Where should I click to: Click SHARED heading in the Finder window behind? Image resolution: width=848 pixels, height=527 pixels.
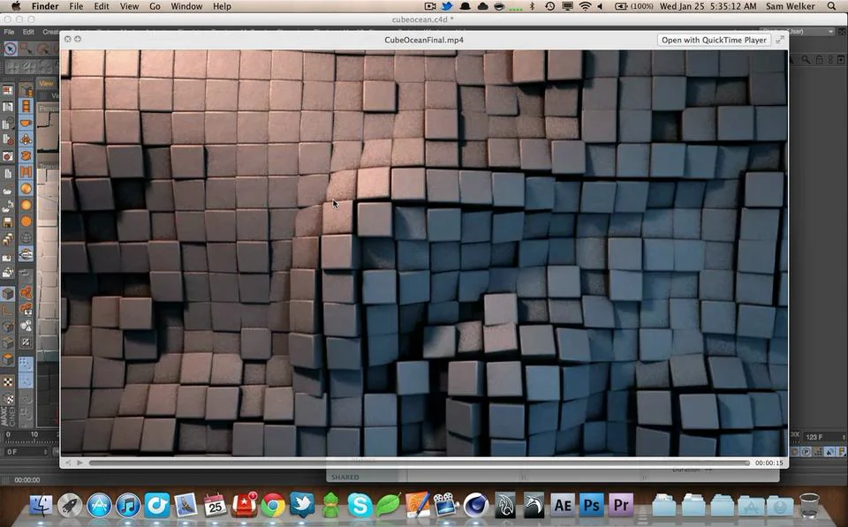coord(344,478)
